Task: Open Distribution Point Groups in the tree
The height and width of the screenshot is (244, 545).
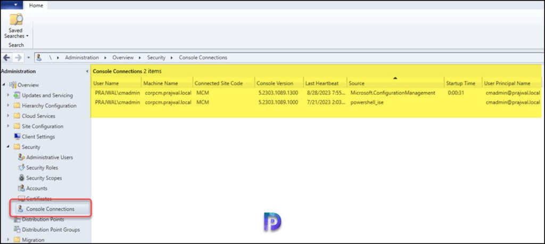Action: pyautogui.click(x=51, y=230)
